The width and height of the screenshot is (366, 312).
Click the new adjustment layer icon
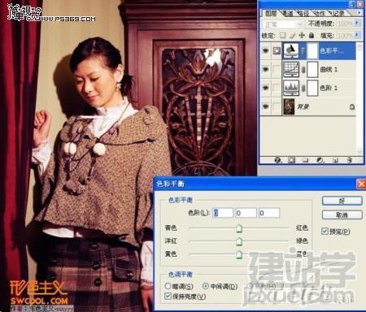[x=320, y=160]
